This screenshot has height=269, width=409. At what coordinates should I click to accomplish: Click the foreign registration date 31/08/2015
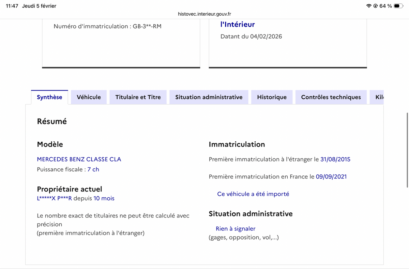click(335, 159)
